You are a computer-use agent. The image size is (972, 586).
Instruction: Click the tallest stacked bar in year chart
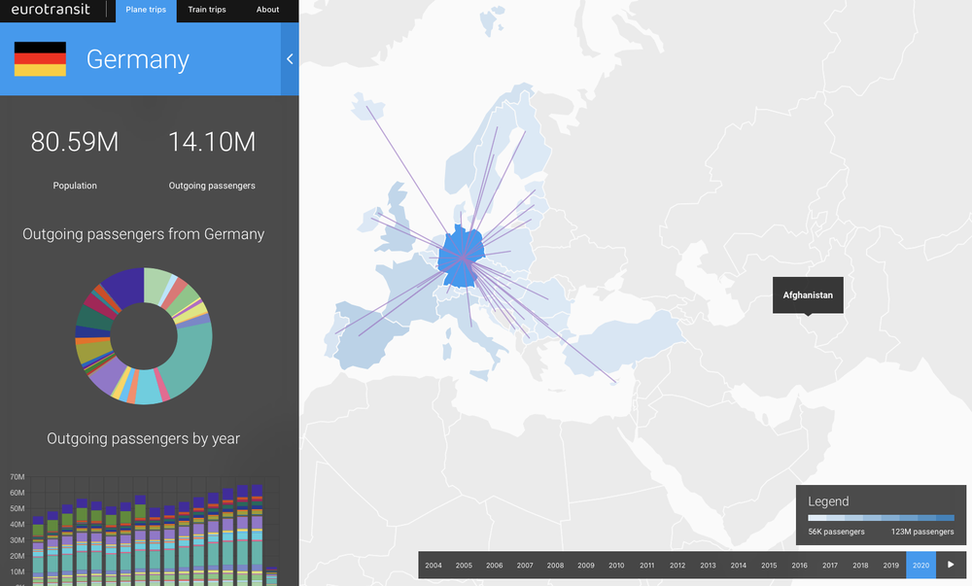coord(257,534)
